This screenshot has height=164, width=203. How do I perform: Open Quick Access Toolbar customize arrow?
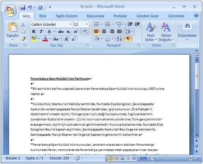pyautogui.click(x=50, y=7)
